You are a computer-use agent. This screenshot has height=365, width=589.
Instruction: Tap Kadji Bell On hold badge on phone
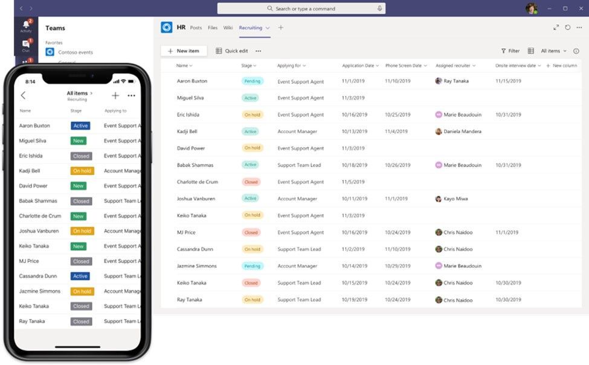[x=82, y=171]
